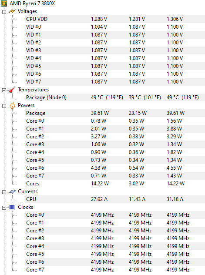
Task: Click the Core #2 power value 3.27 W
Action: tap(98, 137)
